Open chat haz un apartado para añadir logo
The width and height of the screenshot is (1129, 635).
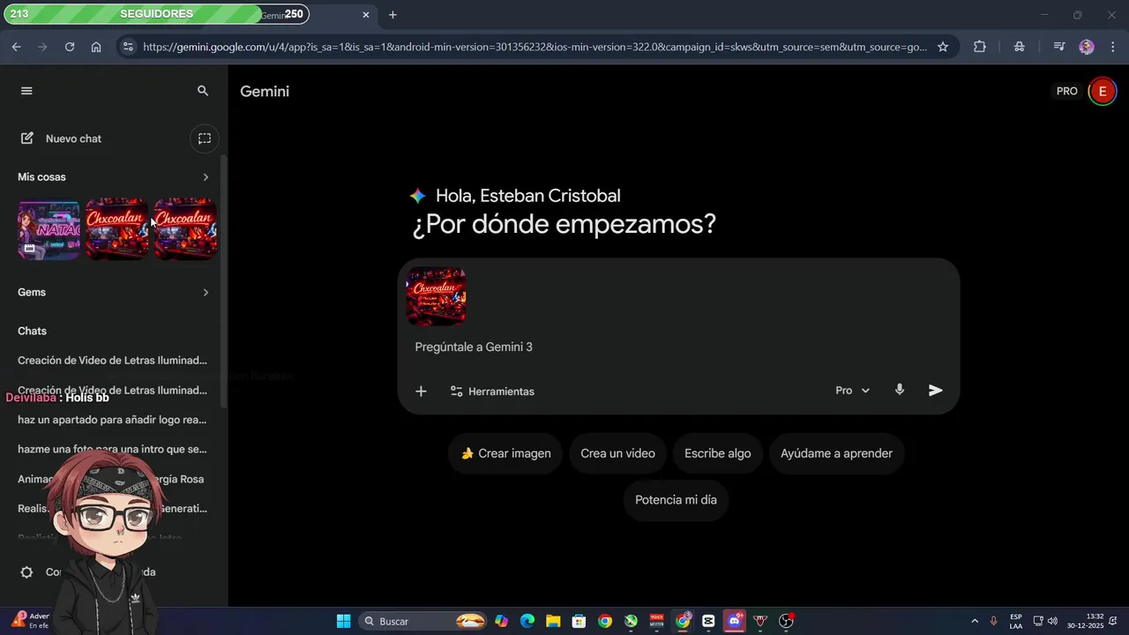point(113,420)
